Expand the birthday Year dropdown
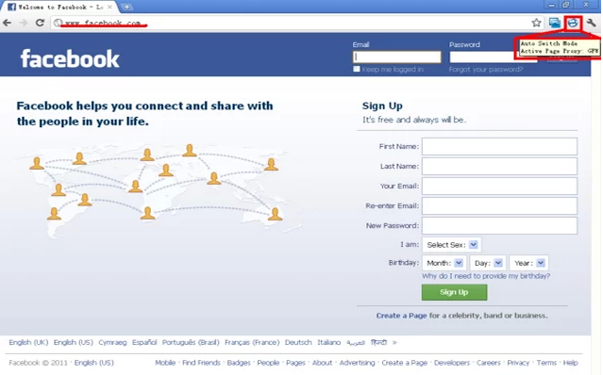Screen dimensions: 603x375 point(528,263)
